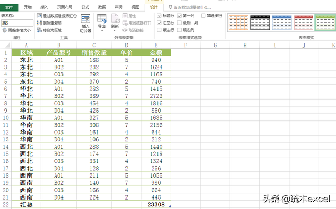This screenshot has width=336, height=209.
Task: Click the Unlink (取消链接) icon
Action: click(125, 30)
